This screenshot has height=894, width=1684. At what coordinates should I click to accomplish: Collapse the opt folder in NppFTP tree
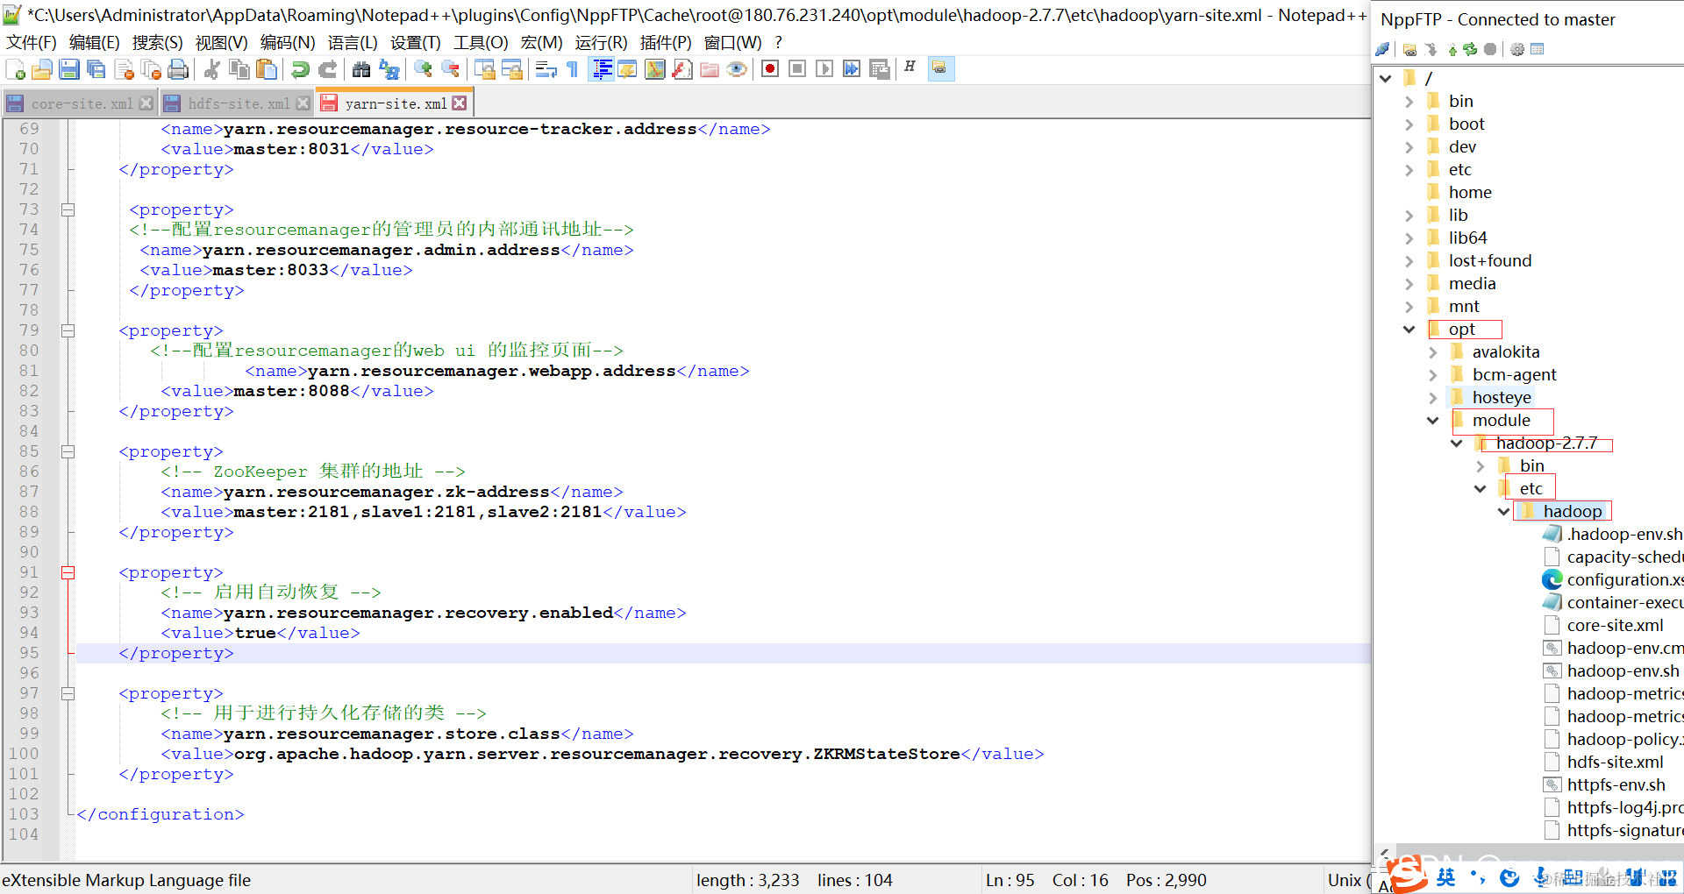[x=1409, y=329]
